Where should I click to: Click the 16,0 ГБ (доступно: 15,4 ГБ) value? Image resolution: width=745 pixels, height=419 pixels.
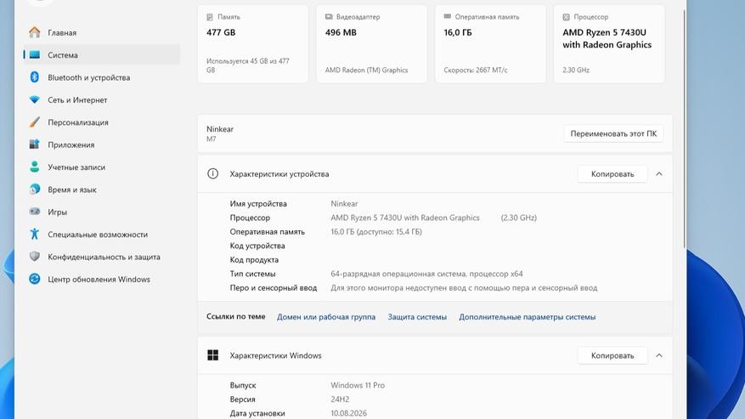coord(375,232)
